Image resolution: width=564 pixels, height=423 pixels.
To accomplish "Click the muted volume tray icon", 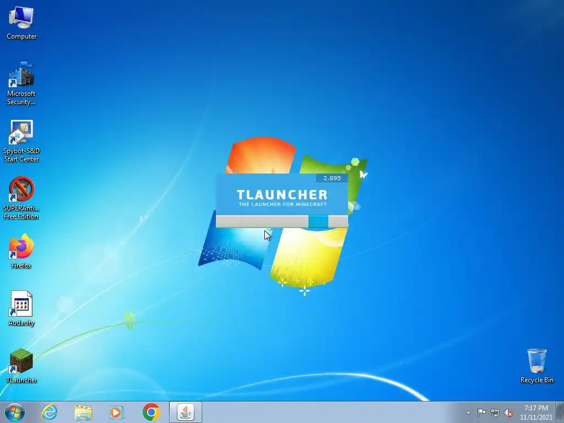I will click(508, 413).
